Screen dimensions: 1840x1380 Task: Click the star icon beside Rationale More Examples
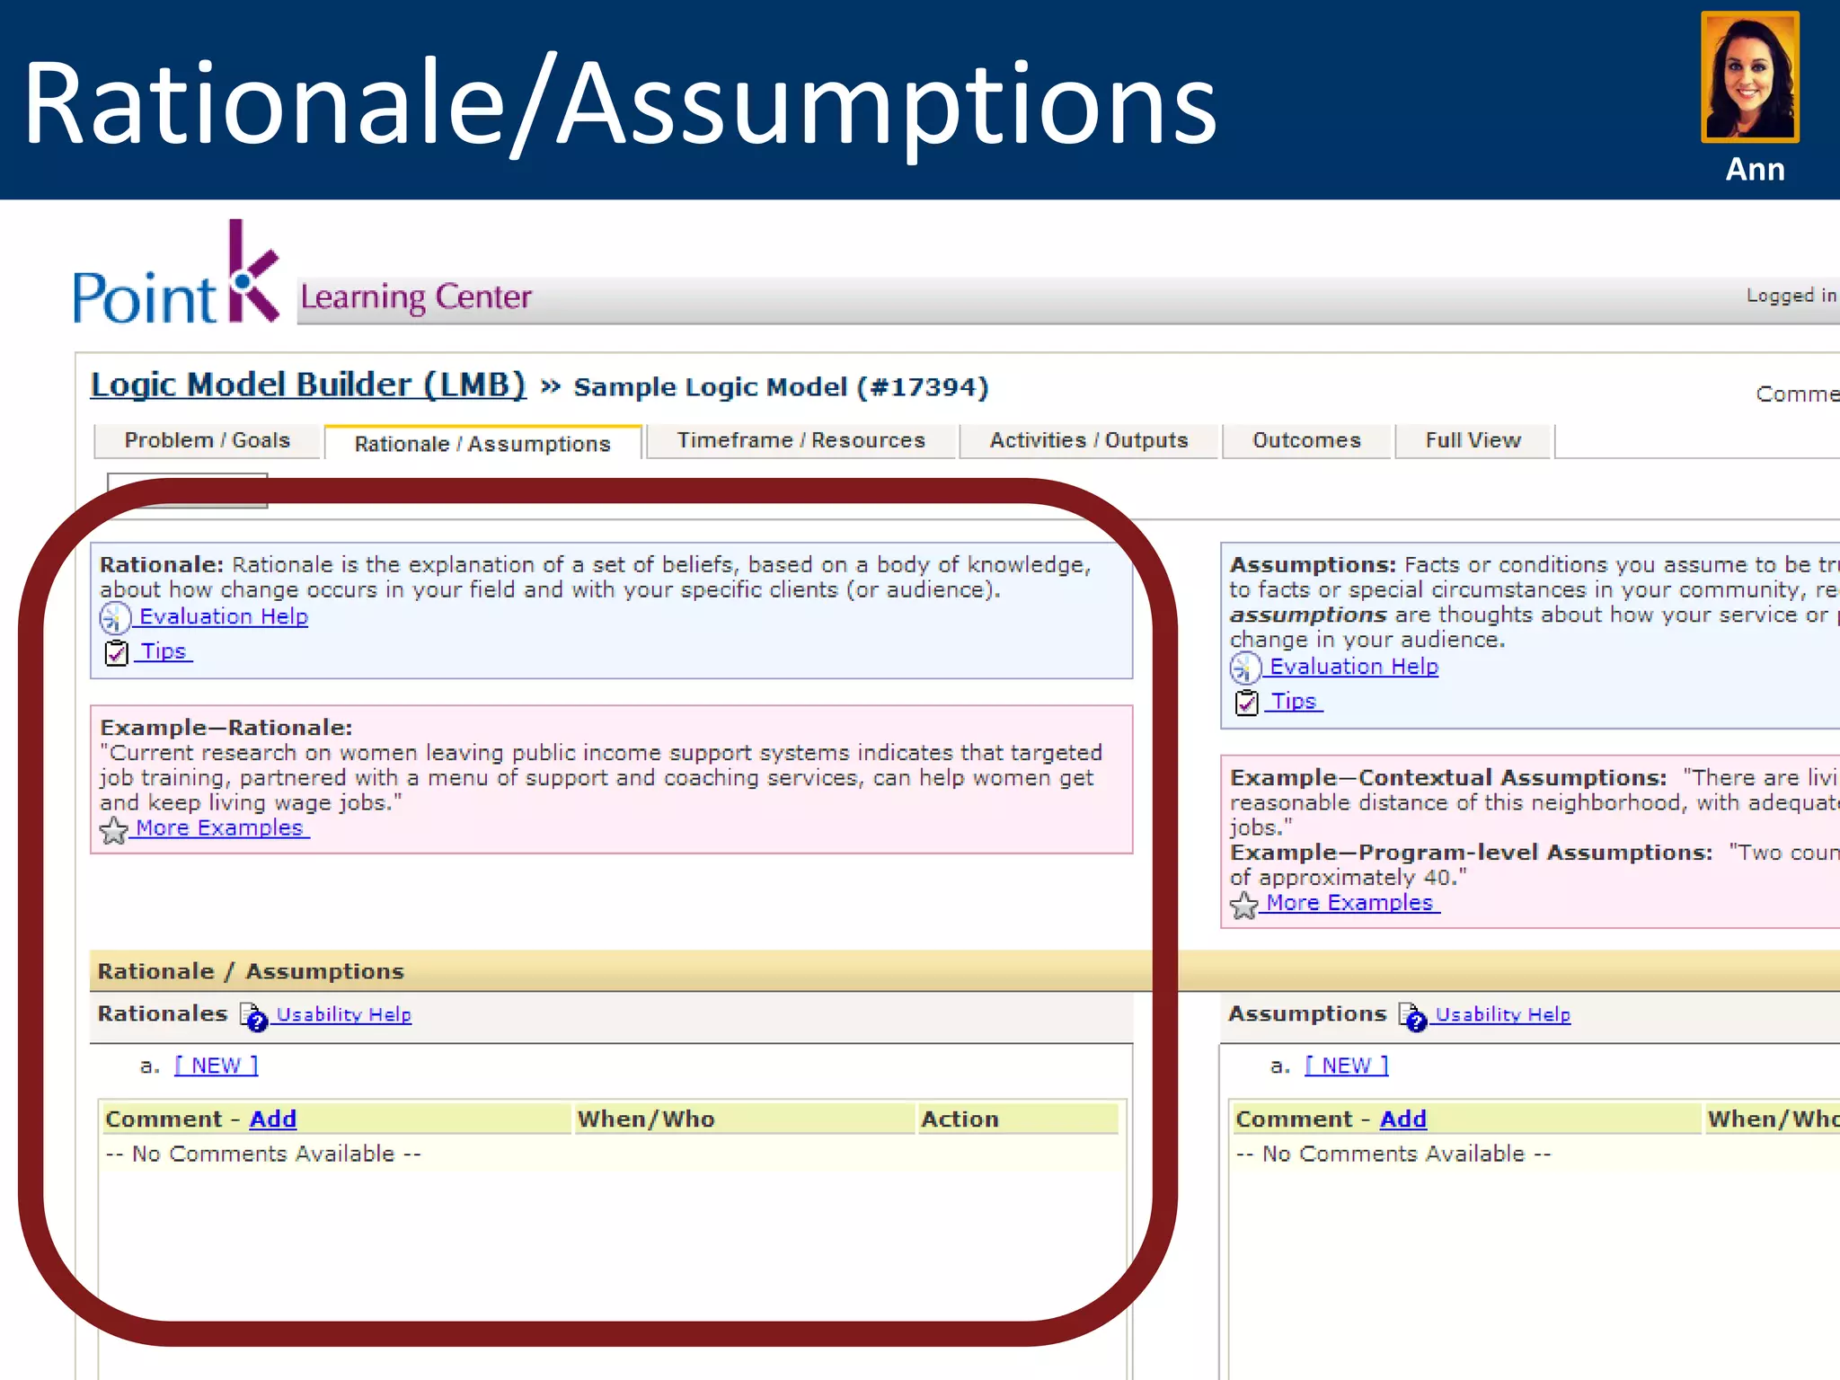[114, 830]
